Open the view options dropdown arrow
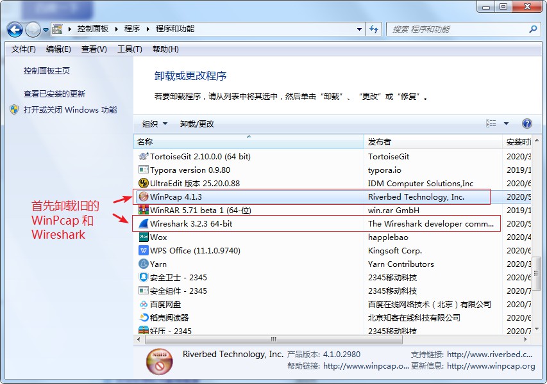 point(506,124)
